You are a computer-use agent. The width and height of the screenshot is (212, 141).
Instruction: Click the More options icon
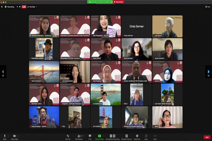pos(155,136)
